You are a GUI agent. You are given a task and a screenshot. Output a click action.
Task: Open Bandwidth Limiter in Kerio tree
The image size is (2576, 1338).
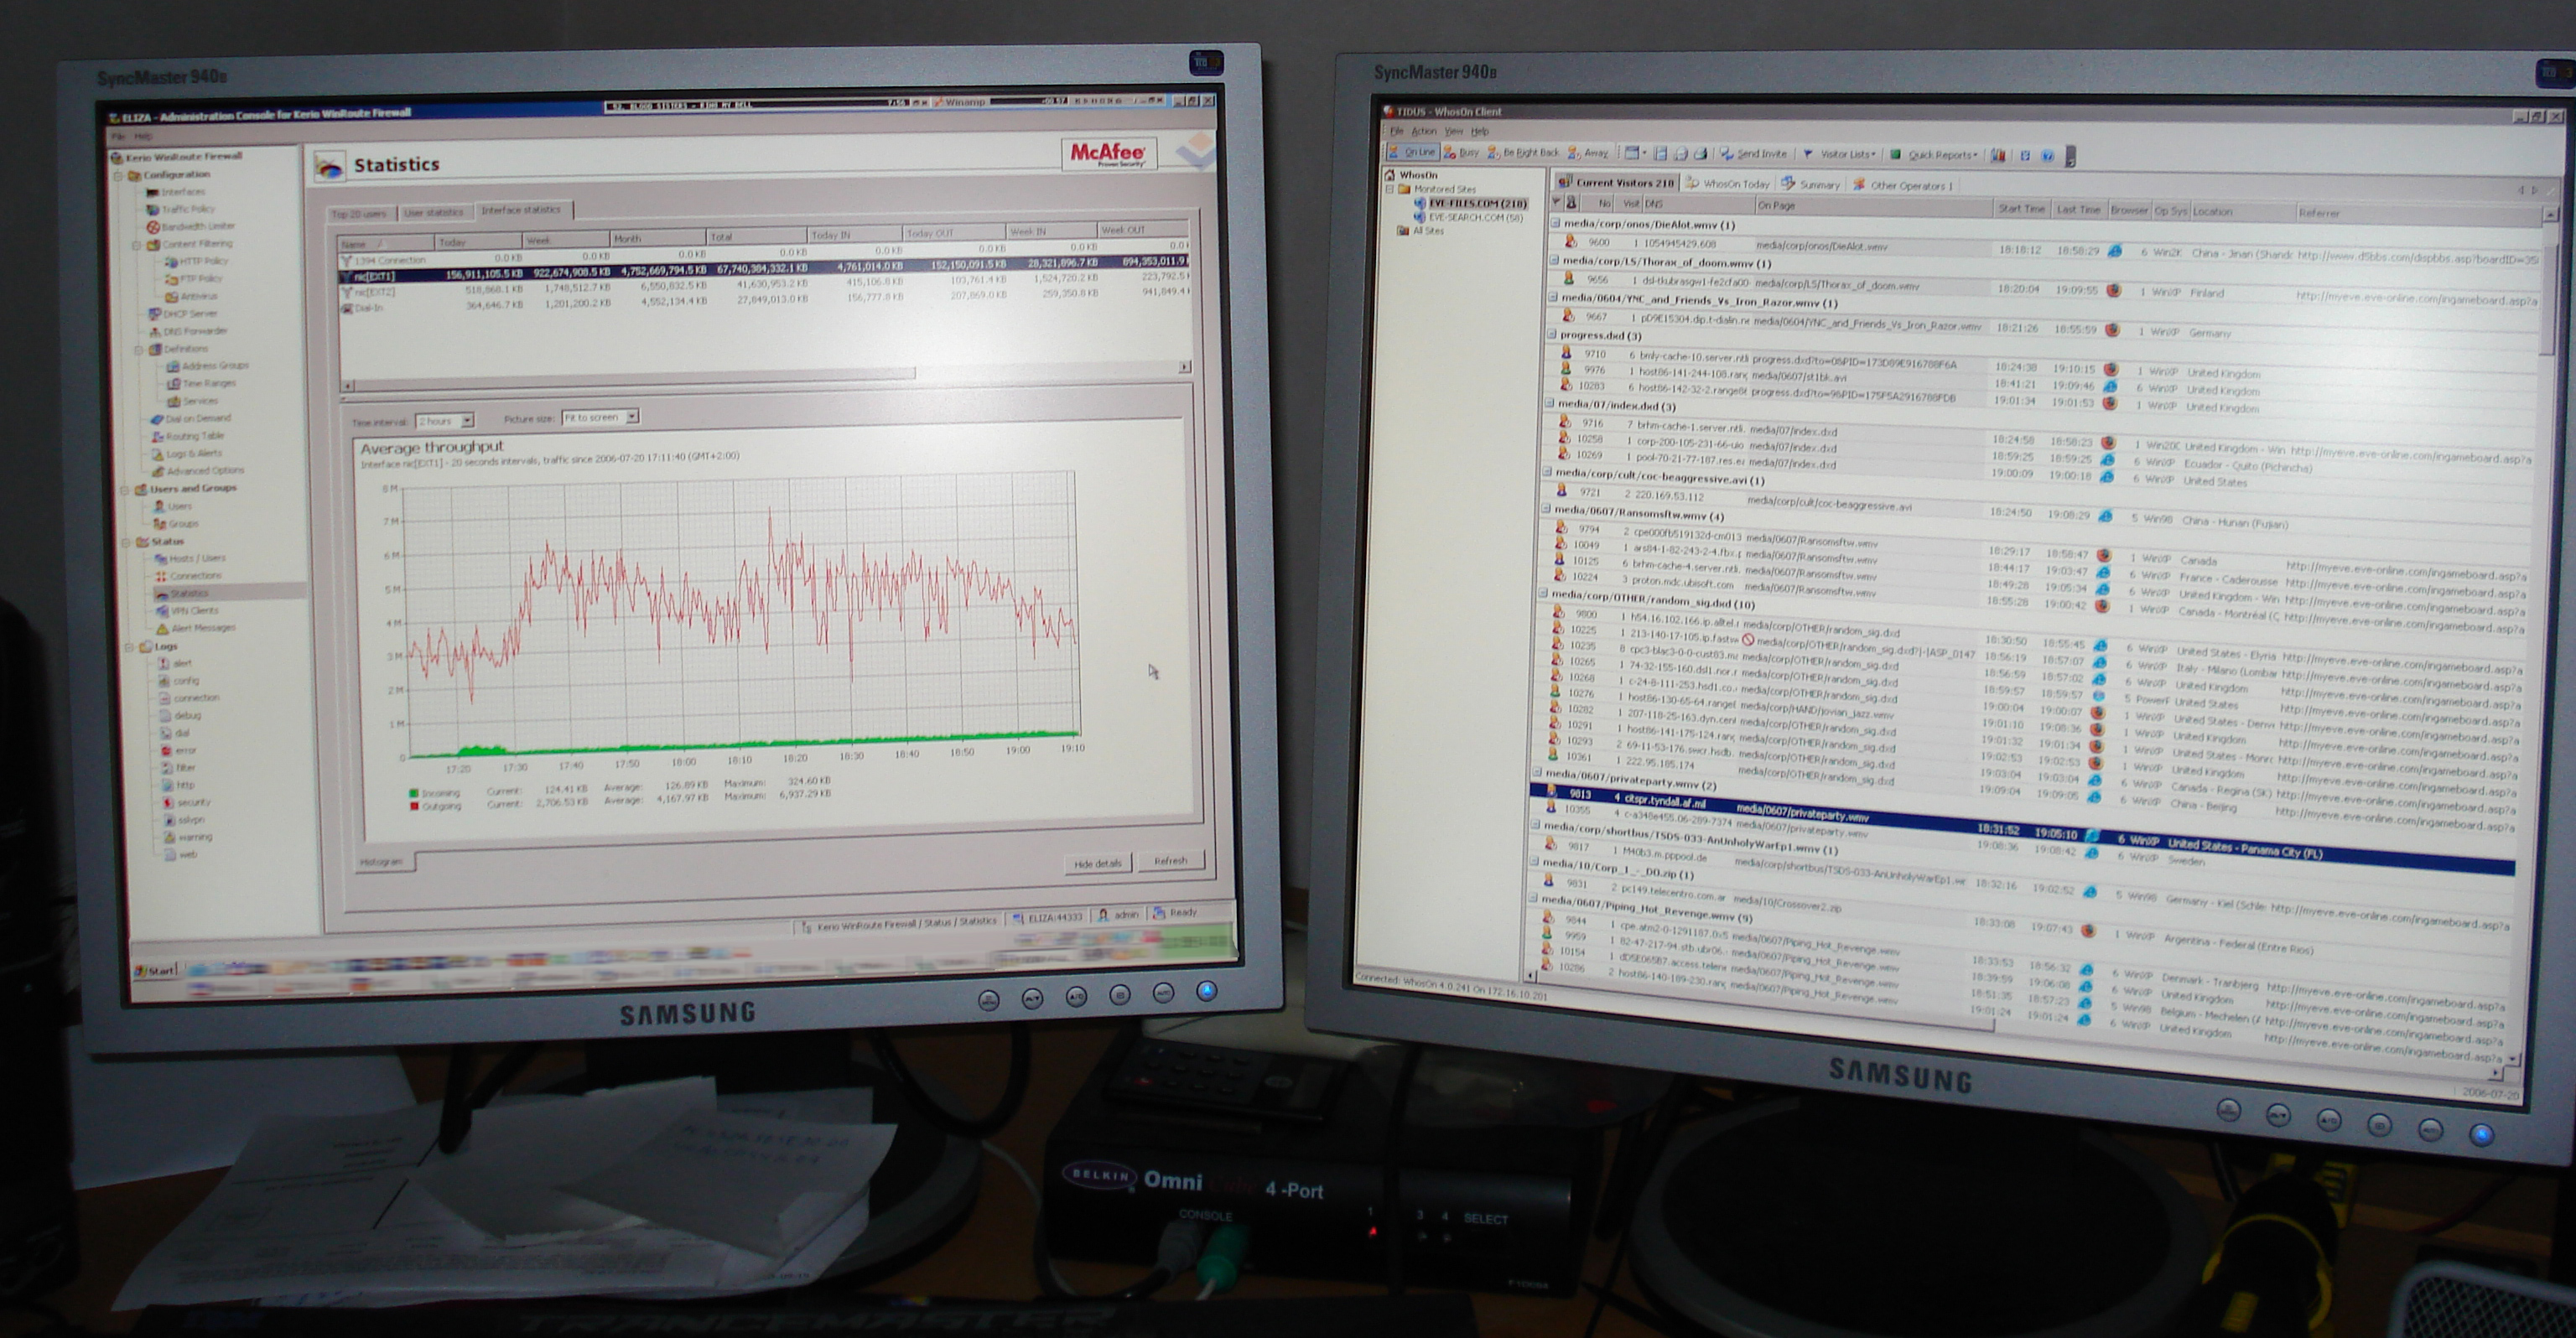[197, 226]
